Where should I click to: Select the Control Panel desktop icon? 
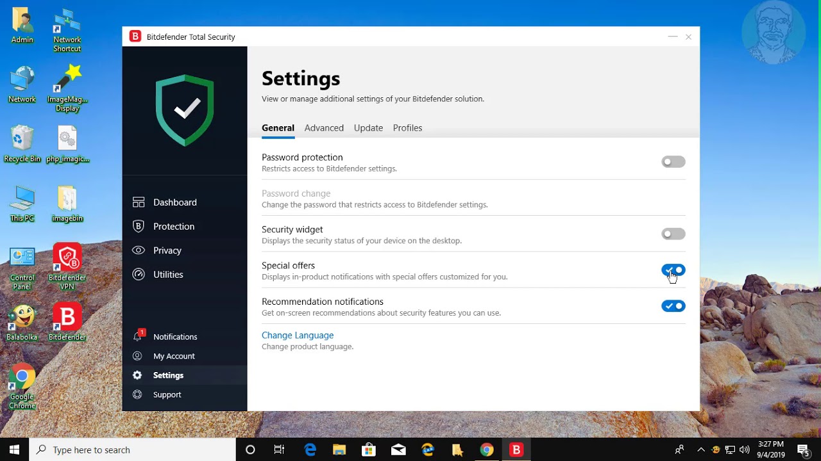pyautogui.click(x=22, y=268)
